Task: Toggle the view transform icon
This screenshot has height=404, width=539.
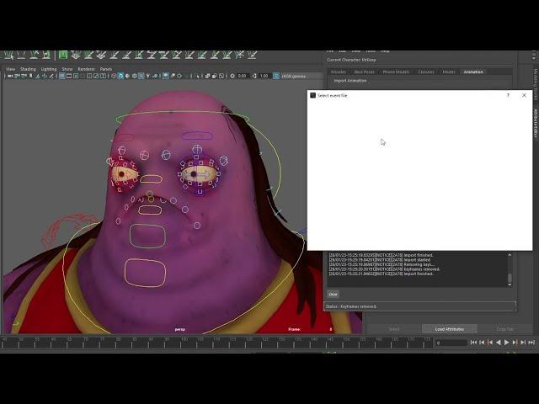Action: click(277, 76)
